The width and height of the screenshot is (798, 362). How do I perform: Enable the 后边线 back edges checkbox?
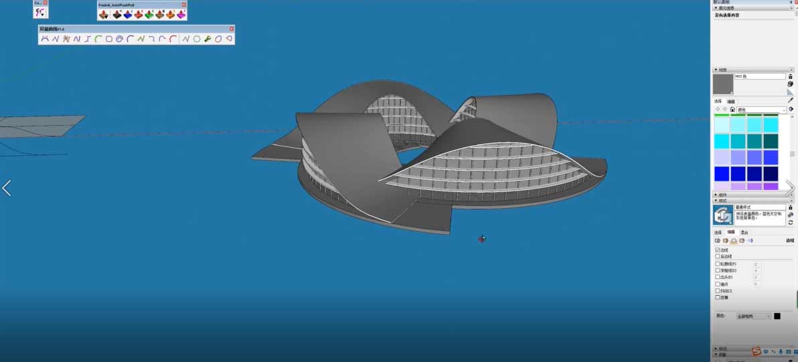point(718,256)
